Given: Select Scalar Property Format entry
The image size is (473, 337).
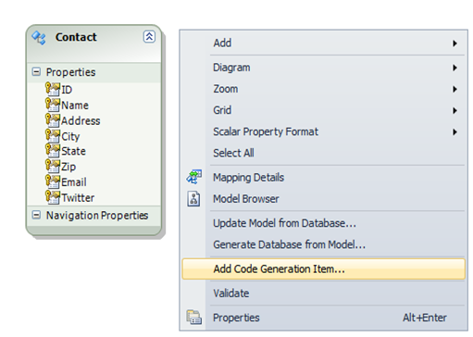Looking at the screenshot, I should pyautogui.click(x=323, y=131).
